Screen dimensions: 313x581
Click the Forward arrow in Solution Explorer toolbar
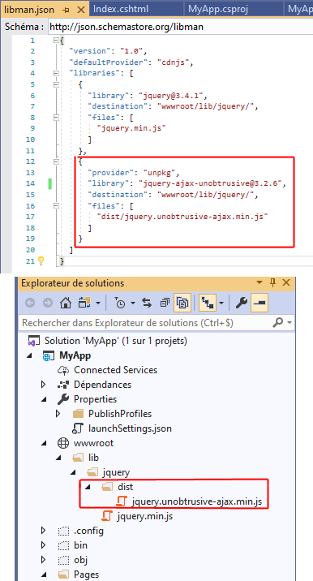[x=48, y=303]
